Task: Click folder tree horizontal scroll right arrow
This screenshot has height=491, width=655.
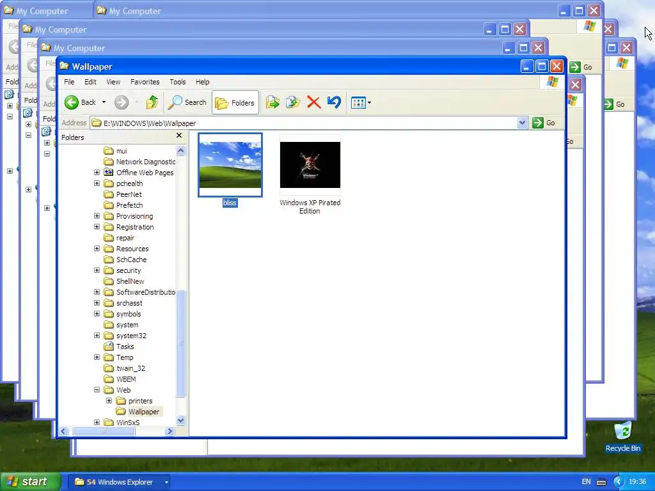Action: pos(170,432)
